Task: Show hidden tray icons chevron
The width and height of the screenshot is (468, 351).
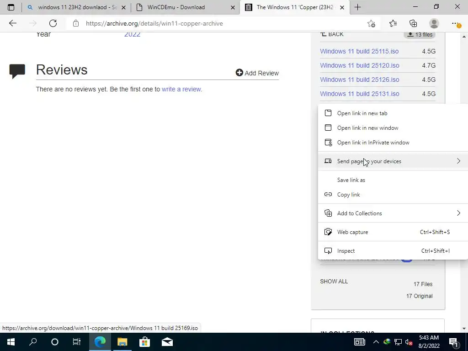Action: [x=376, y=342]
